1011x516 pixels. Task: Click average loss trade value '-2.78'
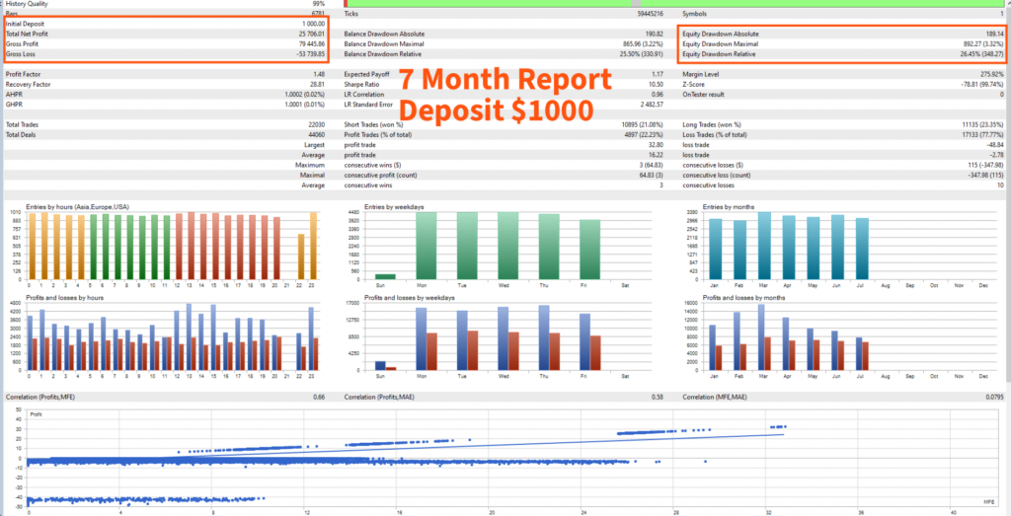click(x=997, y=155)
